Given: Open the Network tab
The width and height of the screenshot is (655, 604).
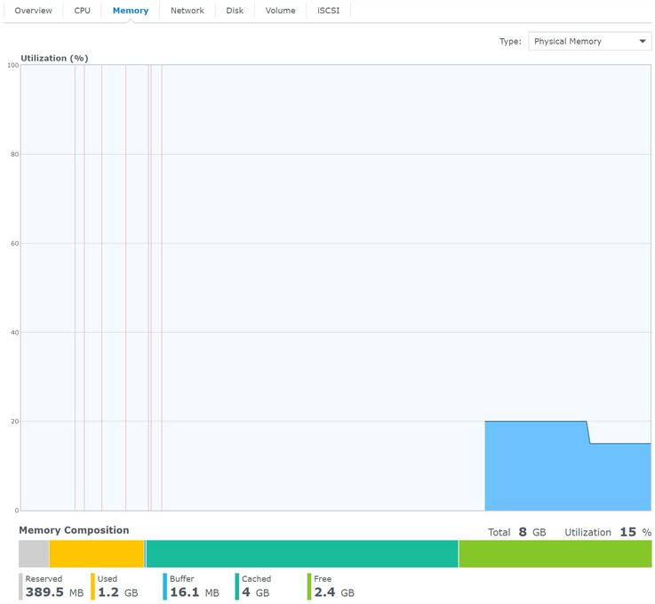Looking at the screenshot, I should click(188, 11).
